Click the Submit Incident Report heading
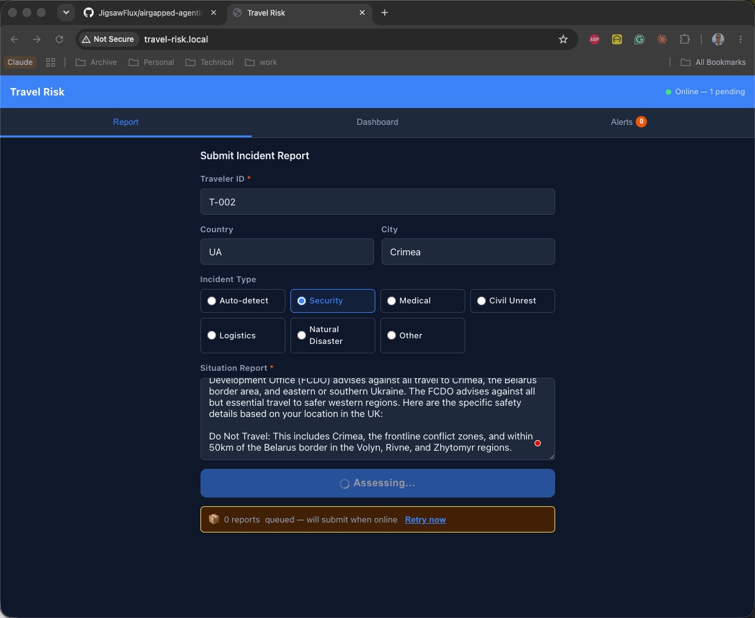Viewport: 755px width, 618px height. 255,155
